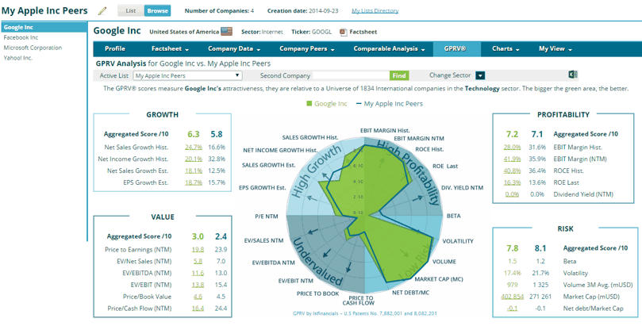The height and width of the screenshot is (326, 642).
Task: Click Value aggregated score 3.0
Action: pyautogui.click(x=198, y=236)
